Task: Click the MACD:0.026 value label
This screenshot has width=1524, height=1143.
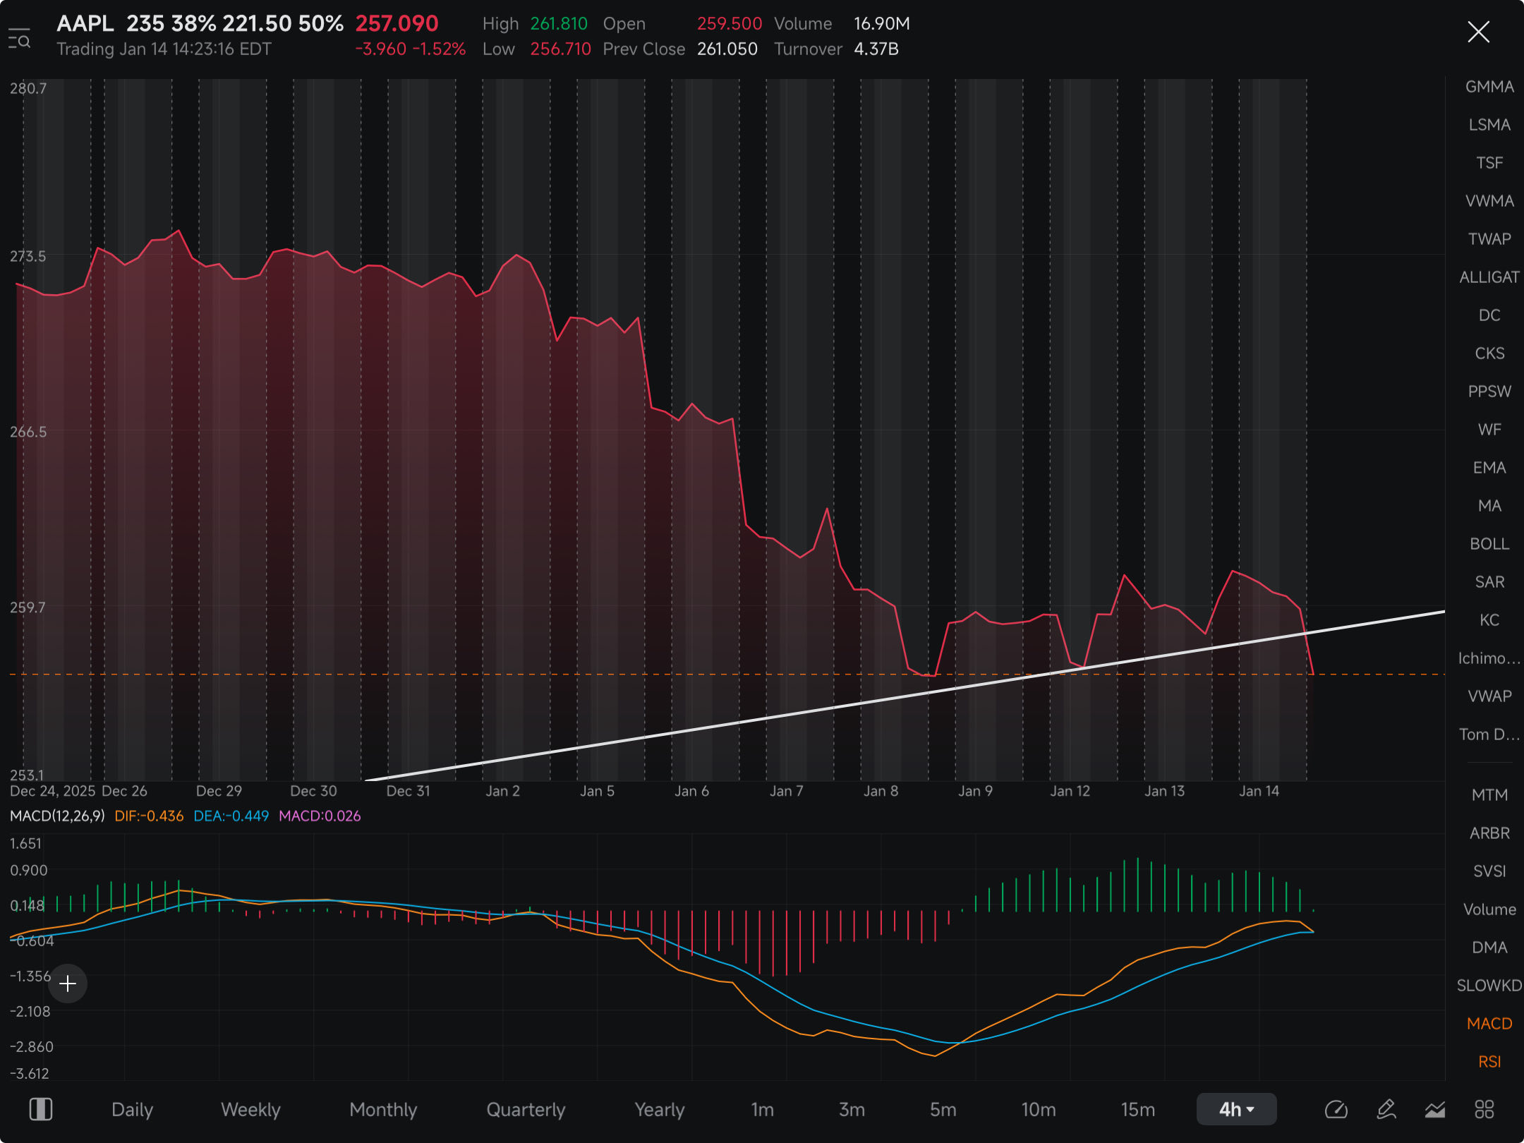Action: pyautogui.click(x=320, y=816)
